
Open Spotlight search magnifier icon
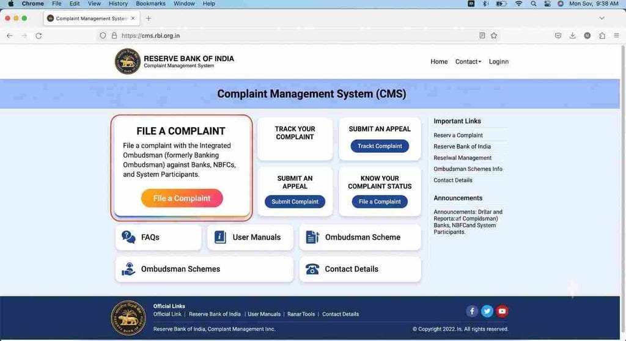(x=533, y=4)
